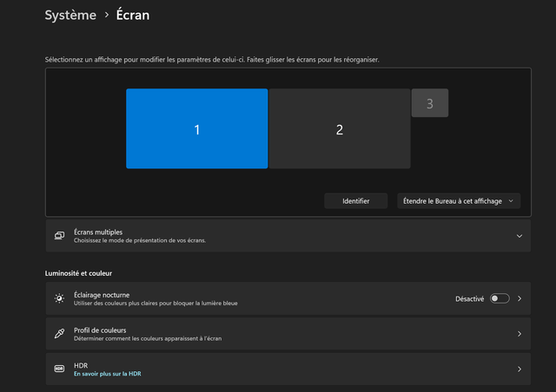Screen dimensions: 556x392
Task: Select display 1 in the monitor arrangement
Action: tap(197, 128)
